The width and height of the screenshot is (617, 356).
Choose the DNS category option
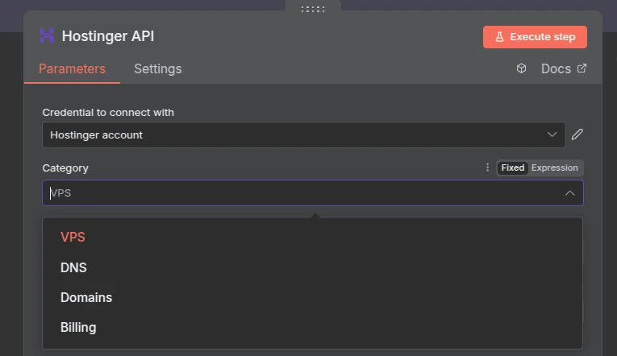coord(73,267)
